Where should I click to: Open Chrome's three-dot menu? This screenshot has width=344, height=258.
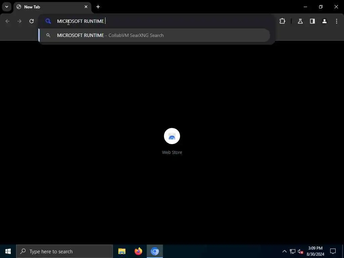[x=337, y=21]
